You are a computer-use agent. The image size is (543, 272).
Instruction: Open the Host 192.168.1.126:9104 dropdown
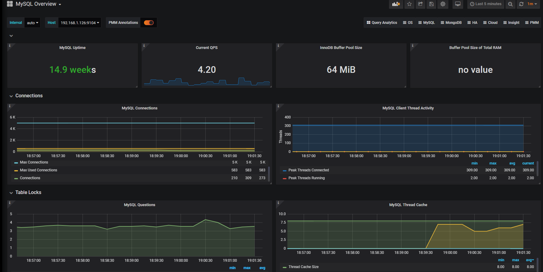click(x=80, y=23)
